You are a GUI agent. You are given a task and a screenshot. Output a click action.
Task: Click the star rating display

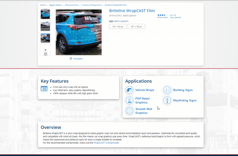point(162,15)
